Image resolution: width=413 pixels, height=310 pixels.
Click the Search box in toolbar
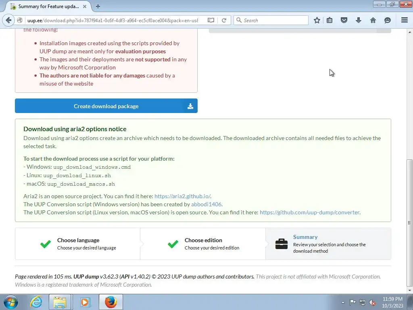tap(271, 20)
